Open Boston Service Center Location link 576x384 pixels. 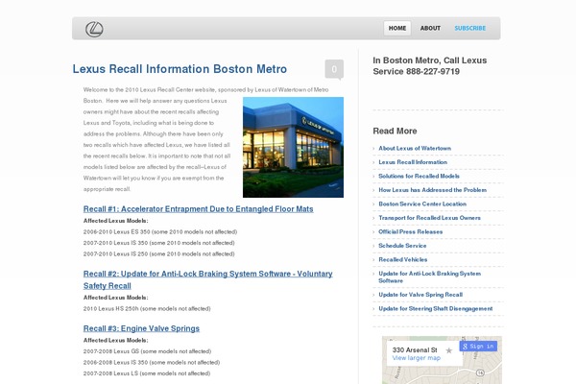click(422, 204)
